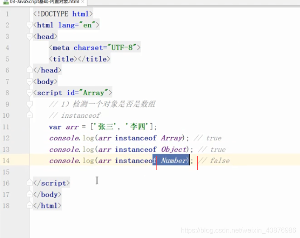Click the Object keyword on line 13
Viewport: 300px width, 238px height.
point(174,149)
